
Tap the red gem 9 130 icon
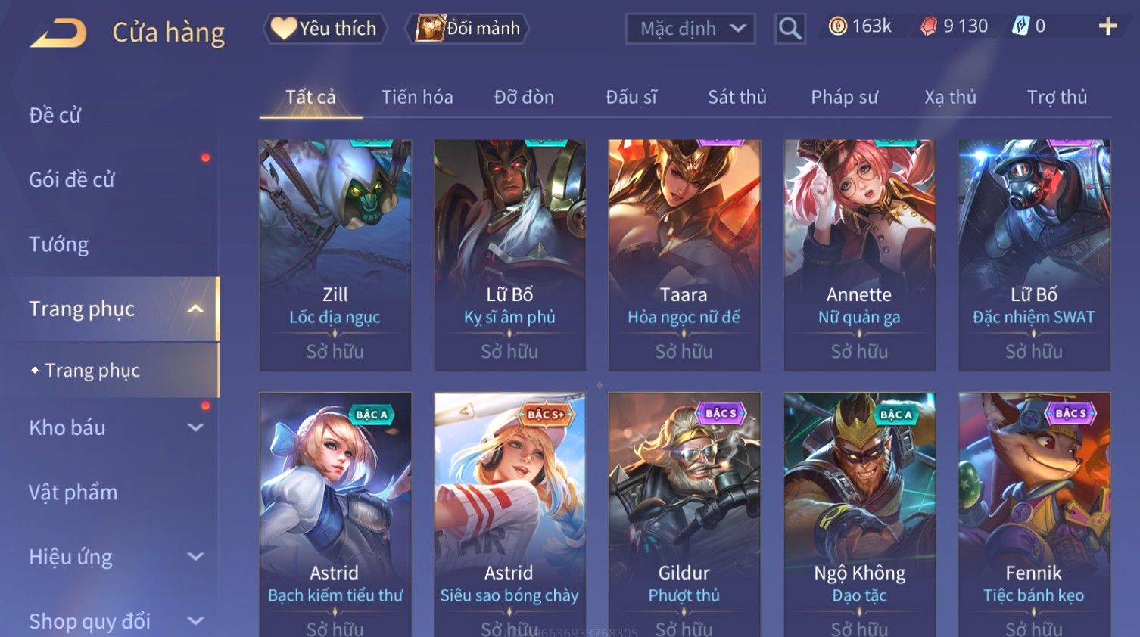coord(928,26)
